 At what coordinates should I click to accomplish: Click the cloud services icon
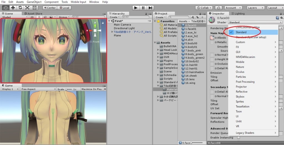pyautogui.click(x=219, y=8)
